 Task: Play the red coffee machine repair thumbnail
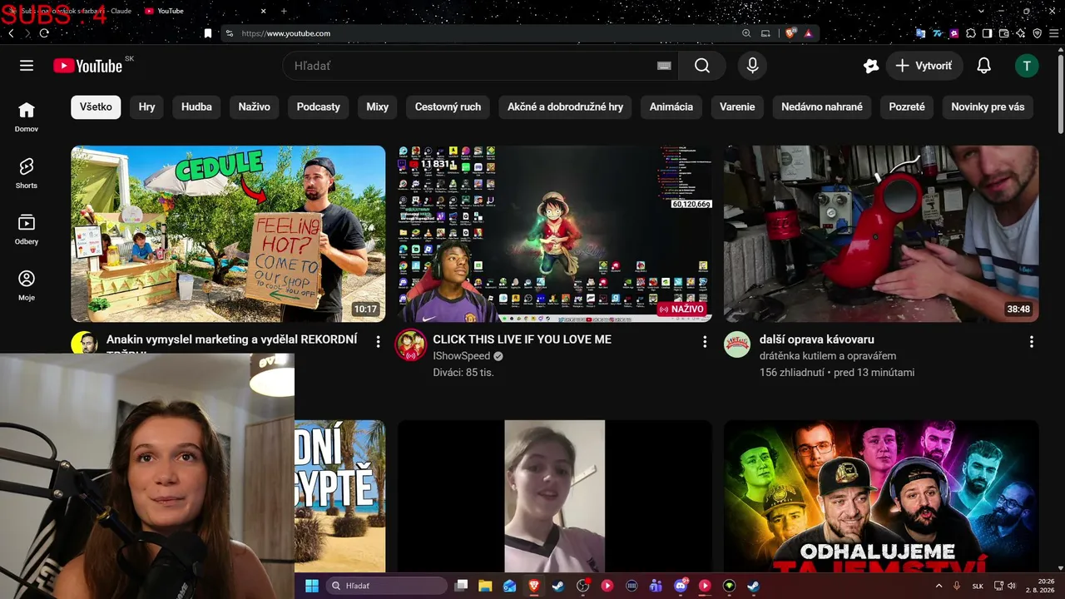(881, 234)
